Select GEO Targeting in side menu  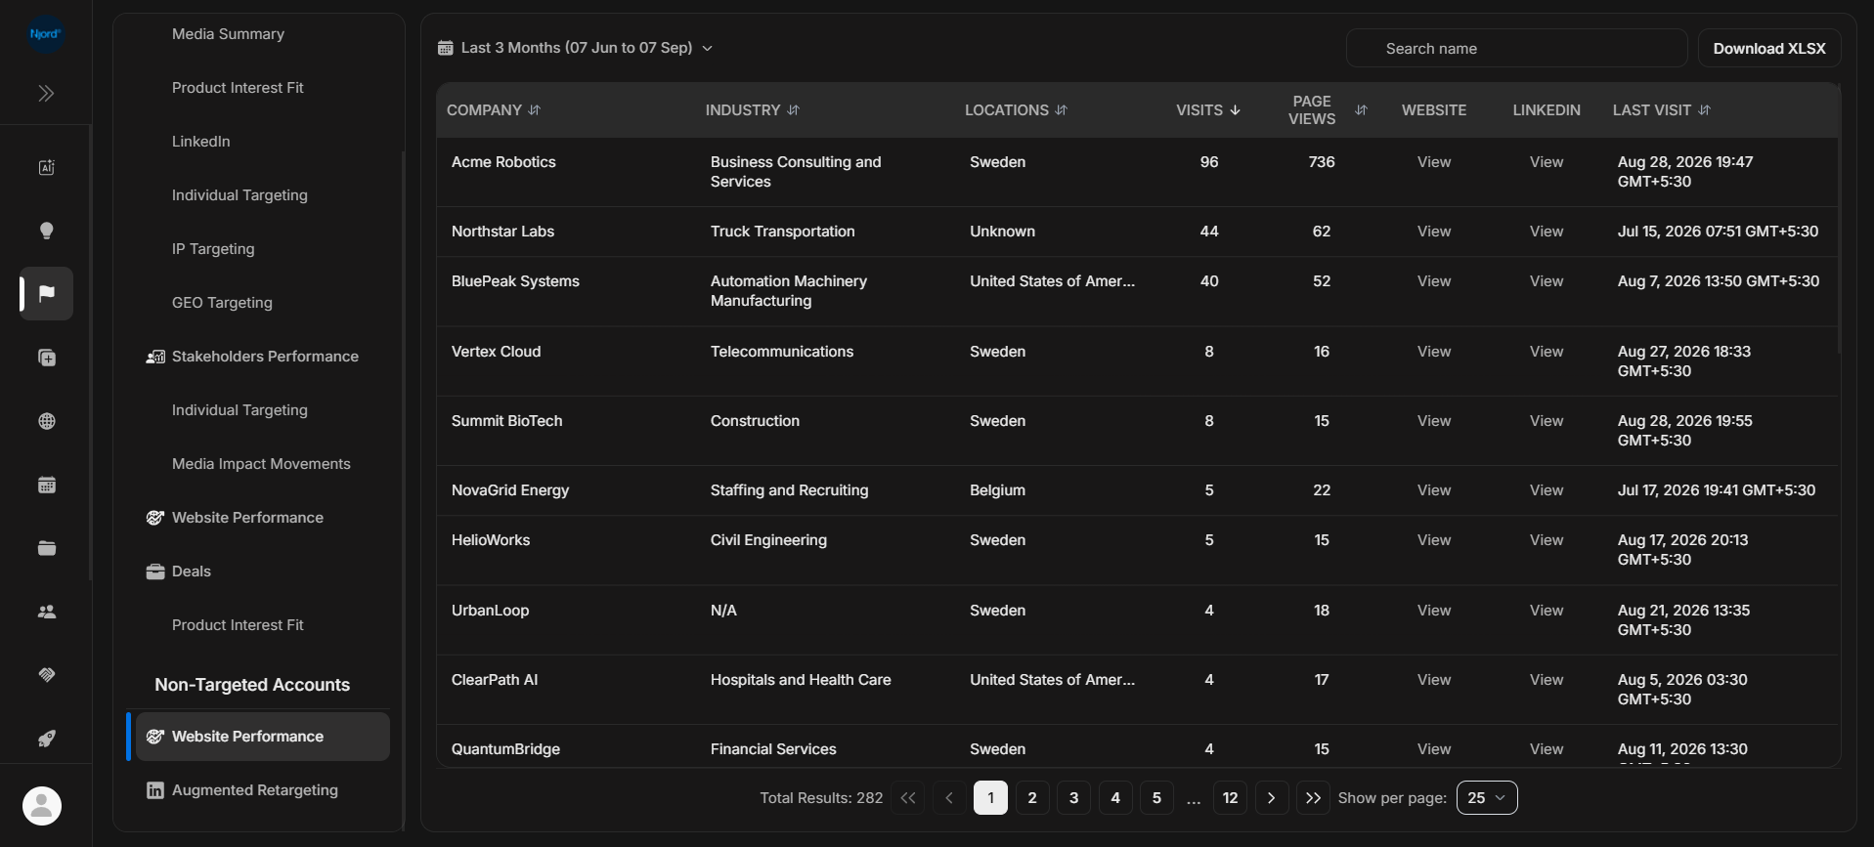[222, 303]
